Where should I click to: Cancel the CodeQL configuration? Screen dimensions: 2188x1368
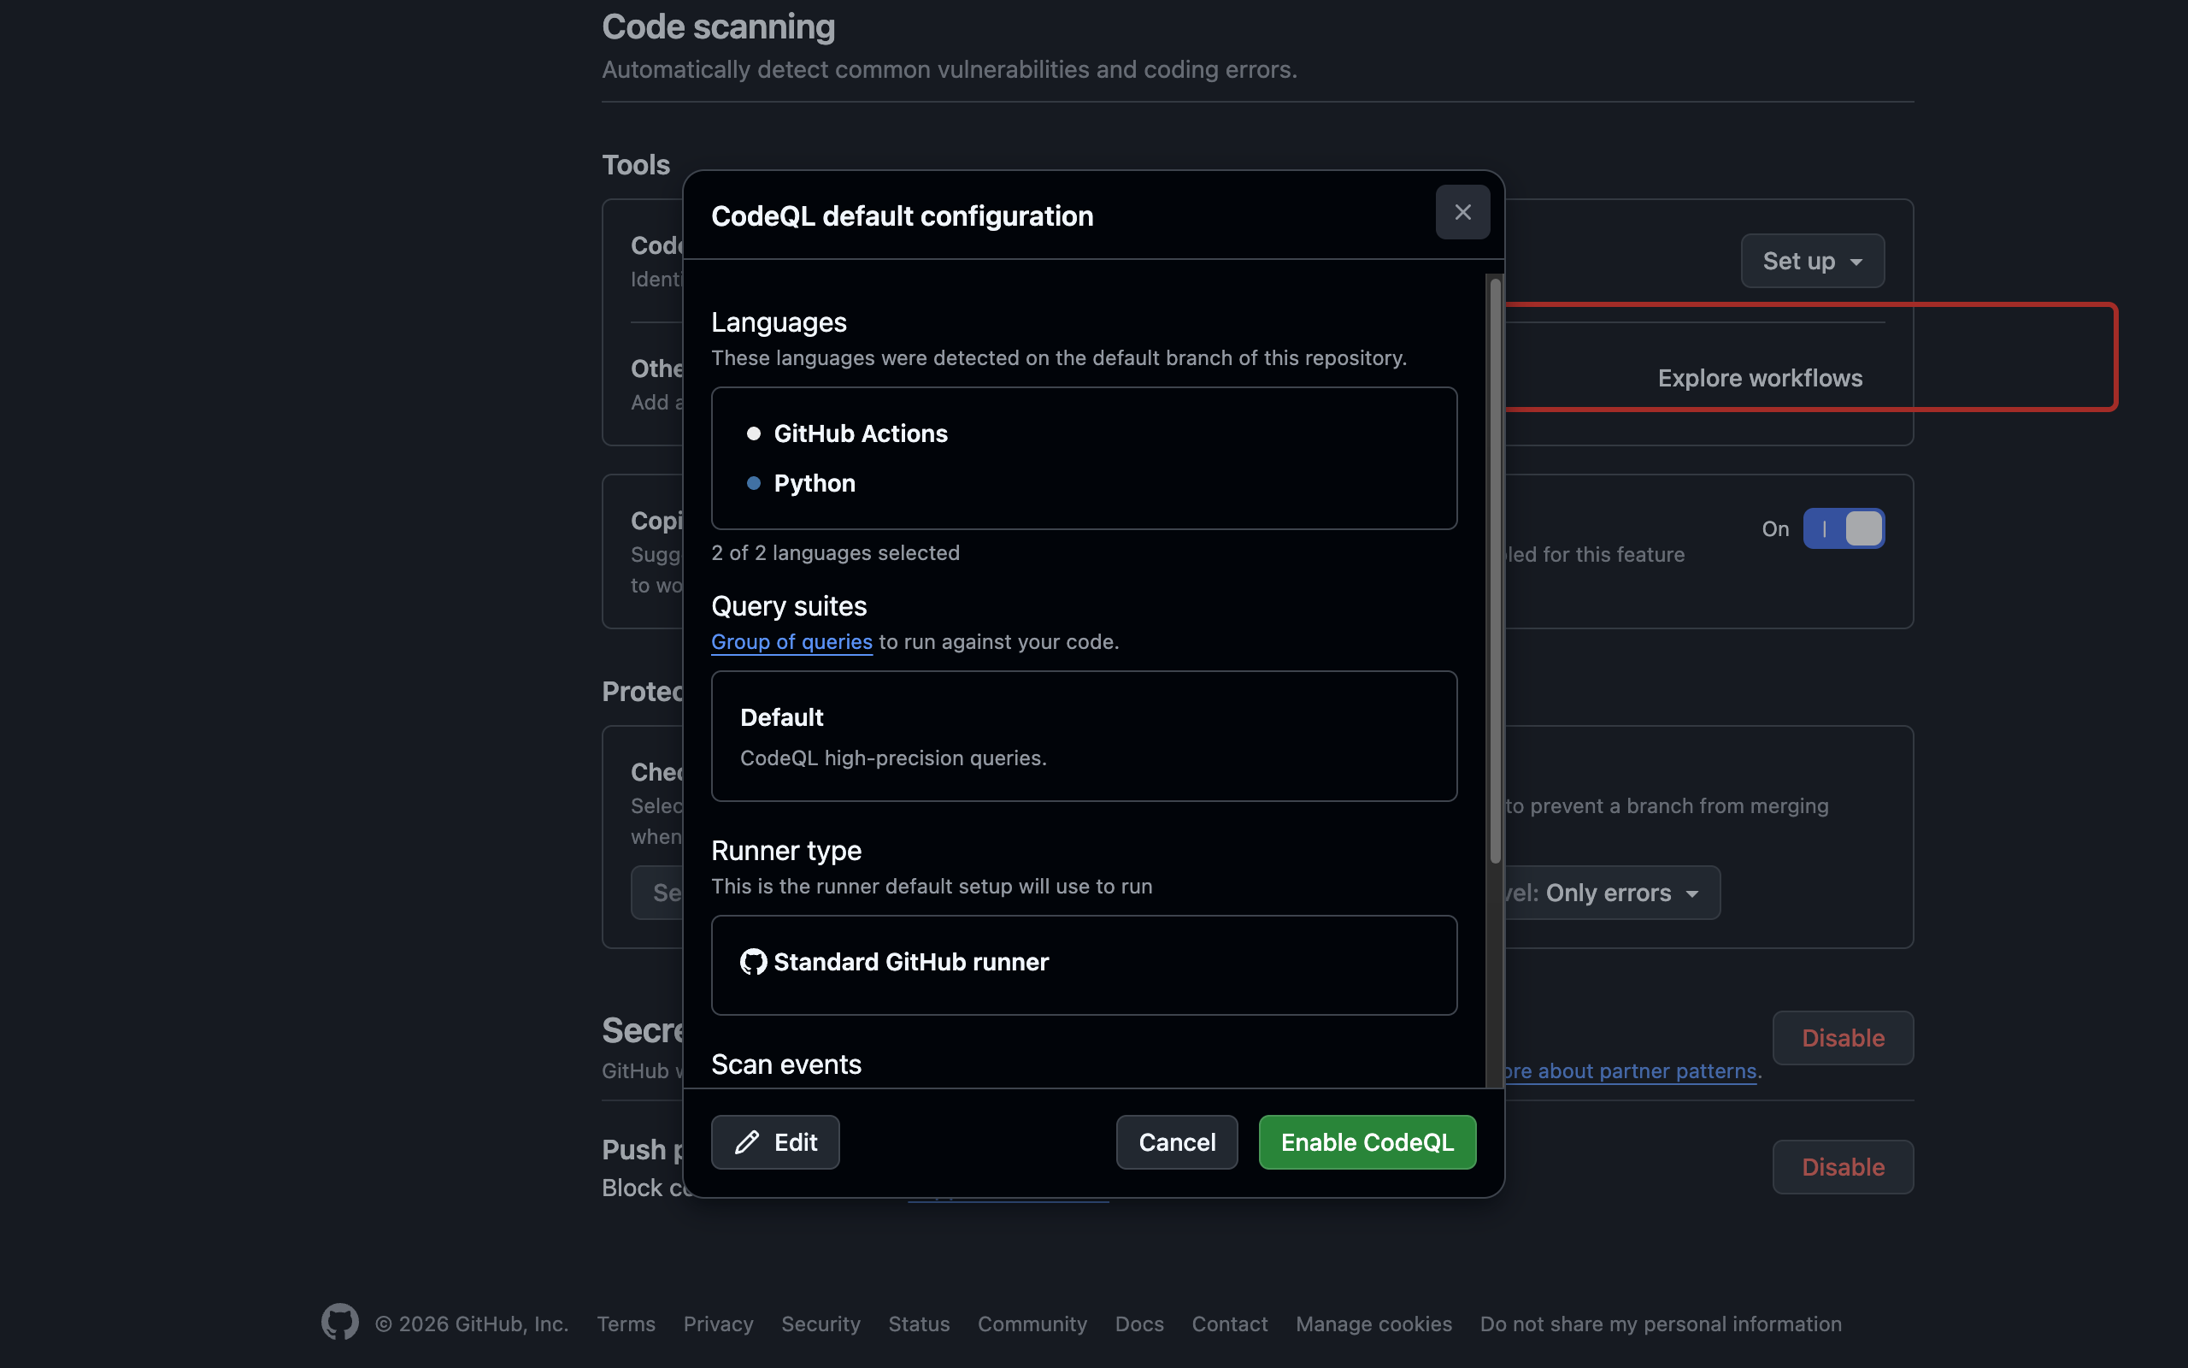click(1176, 1141)
